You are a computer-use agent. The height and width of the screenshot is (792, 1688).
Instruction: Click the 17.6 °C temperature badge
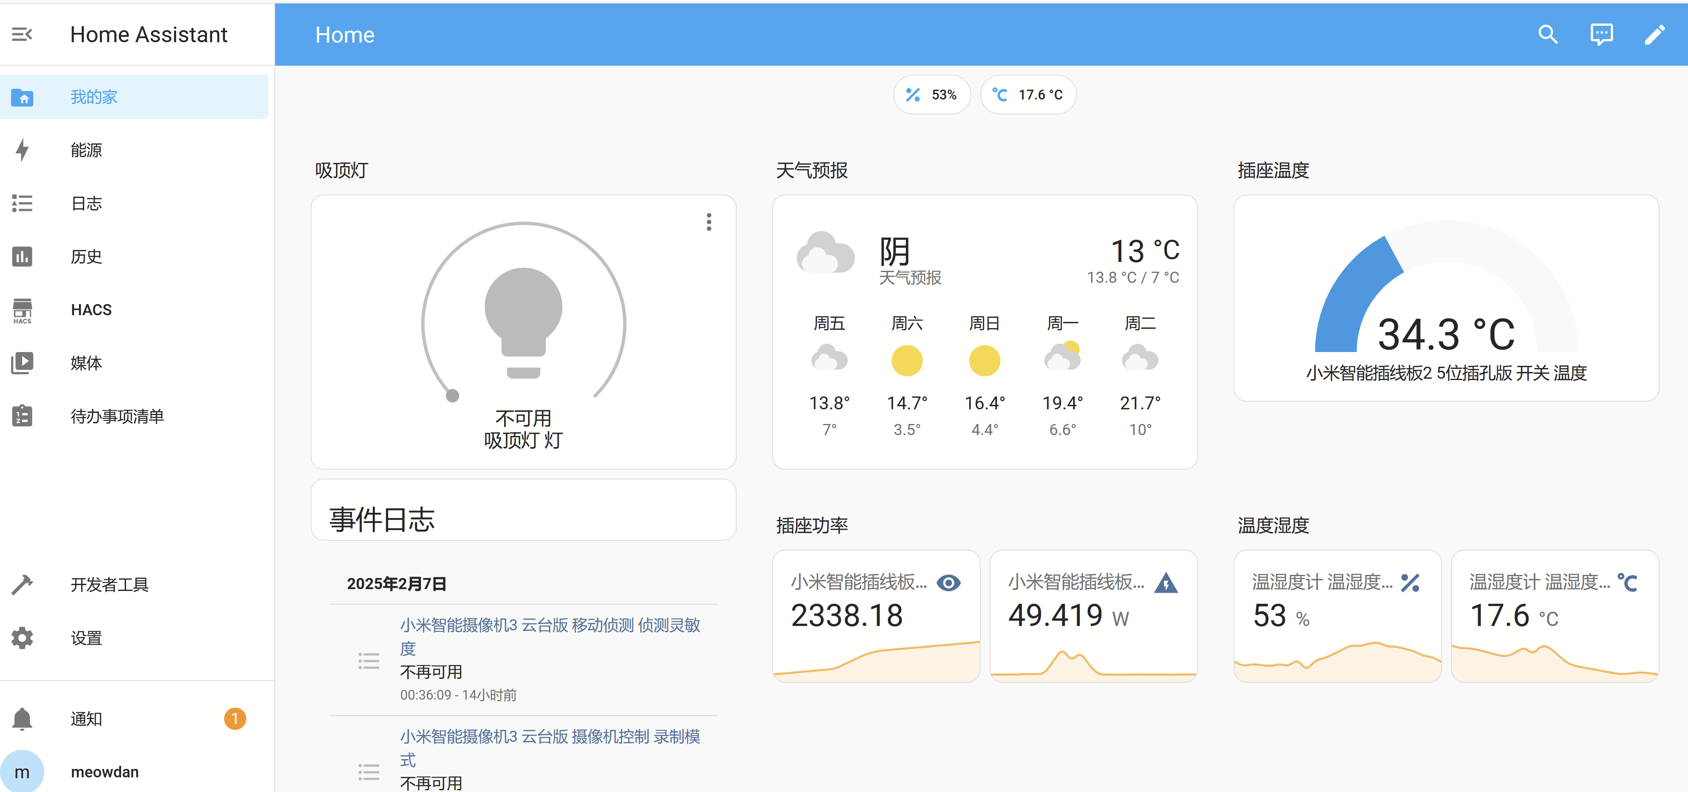click(x=1027, y=95)
